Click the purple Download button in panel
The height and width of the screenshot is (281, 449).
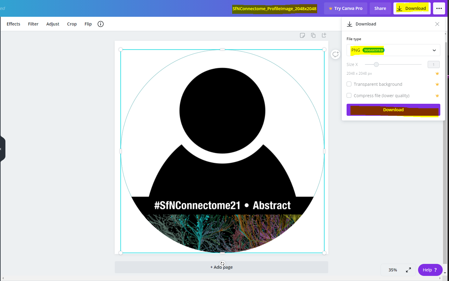(x=393, y=110)
